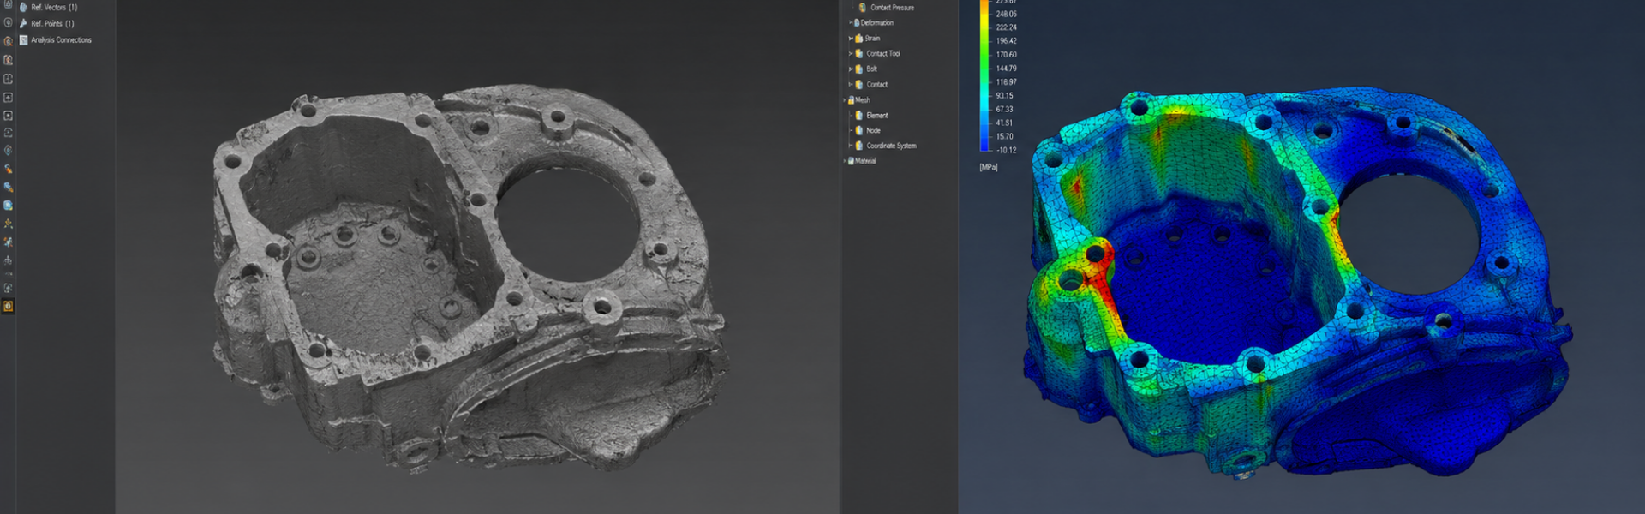Open Analysis Connections tree entry

coord(61,39)
